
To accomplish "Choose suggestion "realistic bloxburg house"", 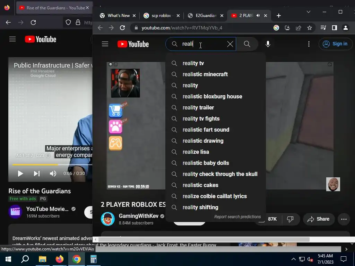I will click(216, 96).
